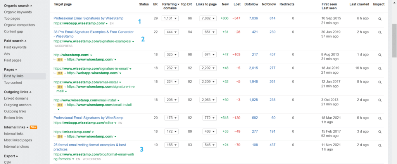Screen dimensions: 397x164
Task: Open Top pages report
Action: [12, 19]
